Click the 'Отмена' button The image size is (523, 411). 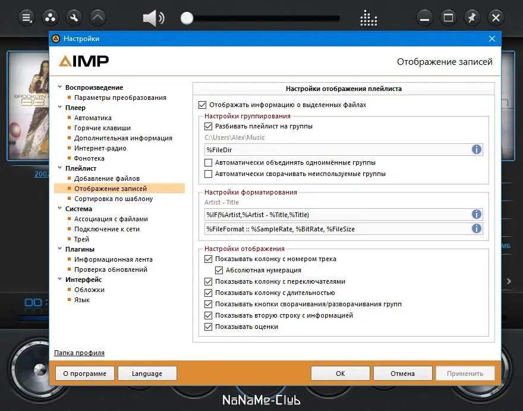(x=402, y=374)
